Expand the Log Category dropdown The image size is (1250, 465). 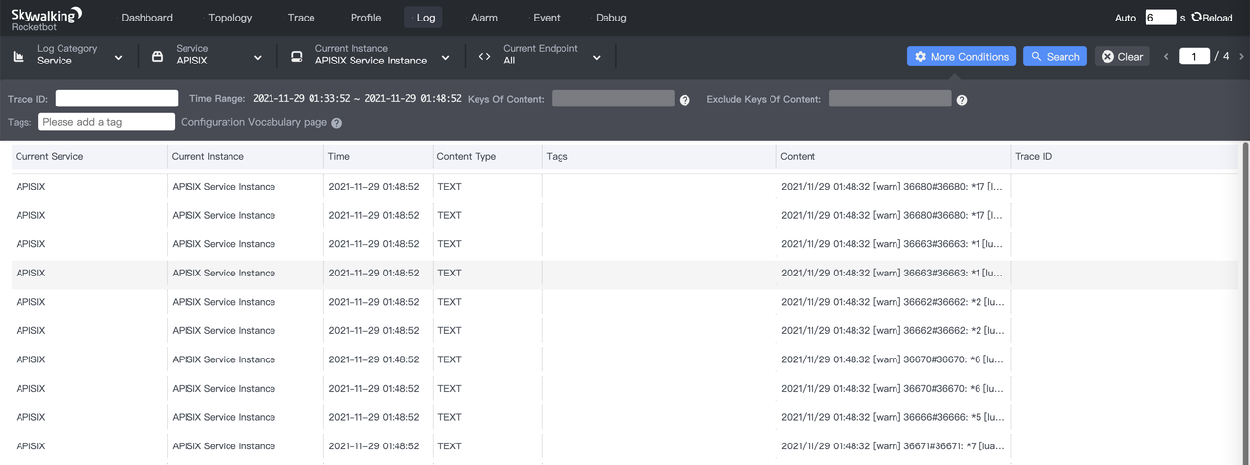118,58
